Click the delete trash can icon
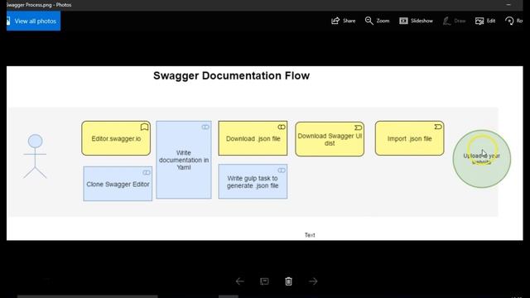Viewport: 530px width, 298px height. pos(288,281)
